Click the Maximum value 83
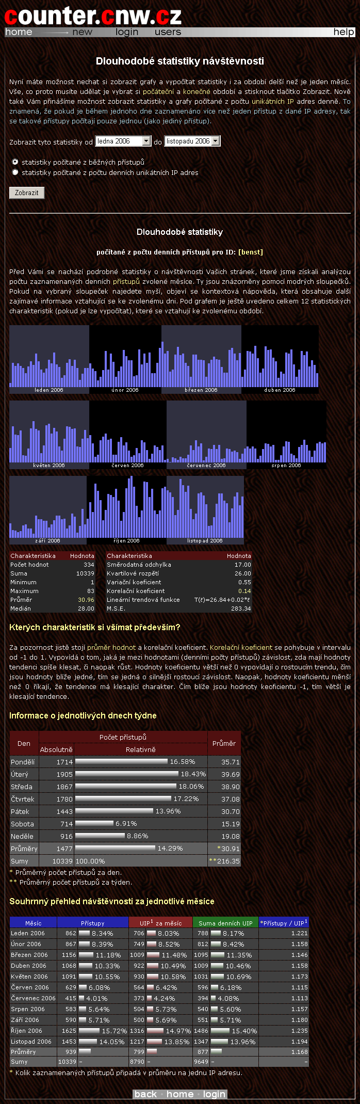Image resolution: width=360 pixels, height=1104 pixels. click(x=91, y=591)
